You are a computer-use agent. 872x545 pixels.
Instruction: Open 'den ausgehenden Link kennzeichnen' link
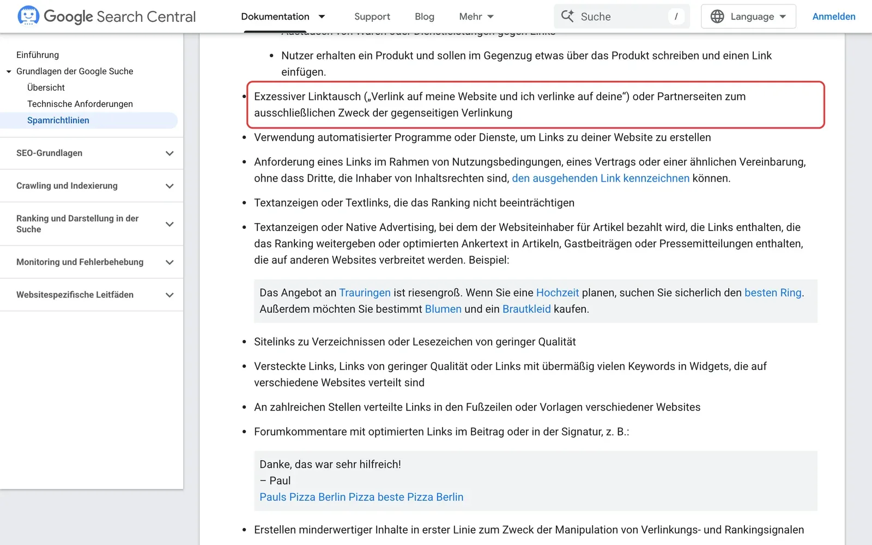click(x=601, y=178)
